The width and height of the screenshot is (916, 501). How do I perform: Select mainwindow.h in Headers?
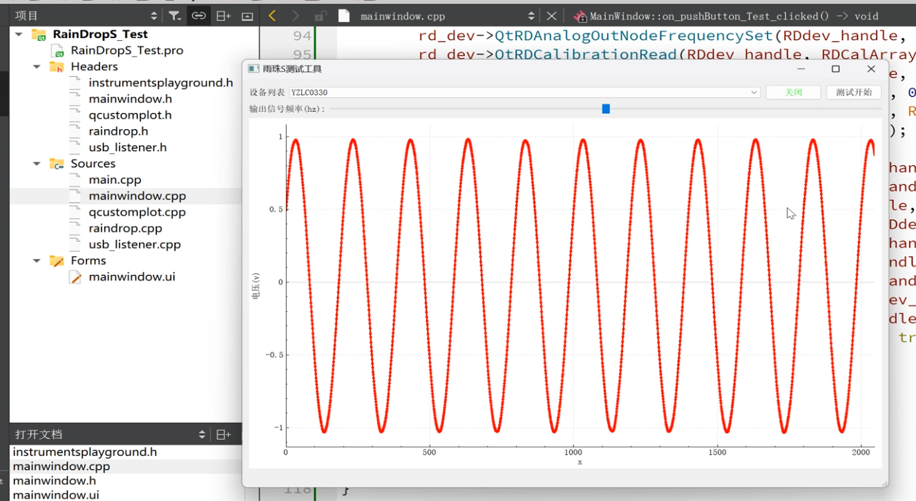click(x=131, y=99)
